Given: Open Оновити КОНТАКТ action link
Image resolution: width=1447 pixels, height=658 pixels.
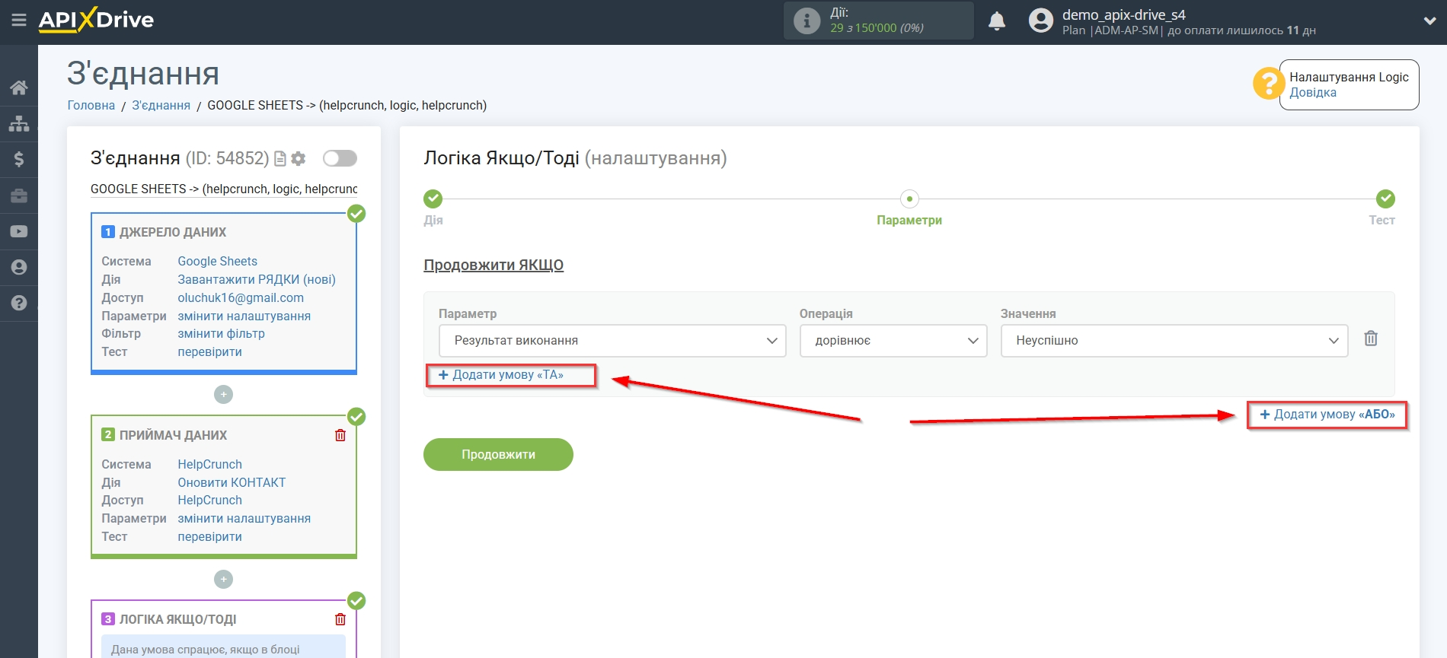Looking at the screenshot, I should [232, 482].
